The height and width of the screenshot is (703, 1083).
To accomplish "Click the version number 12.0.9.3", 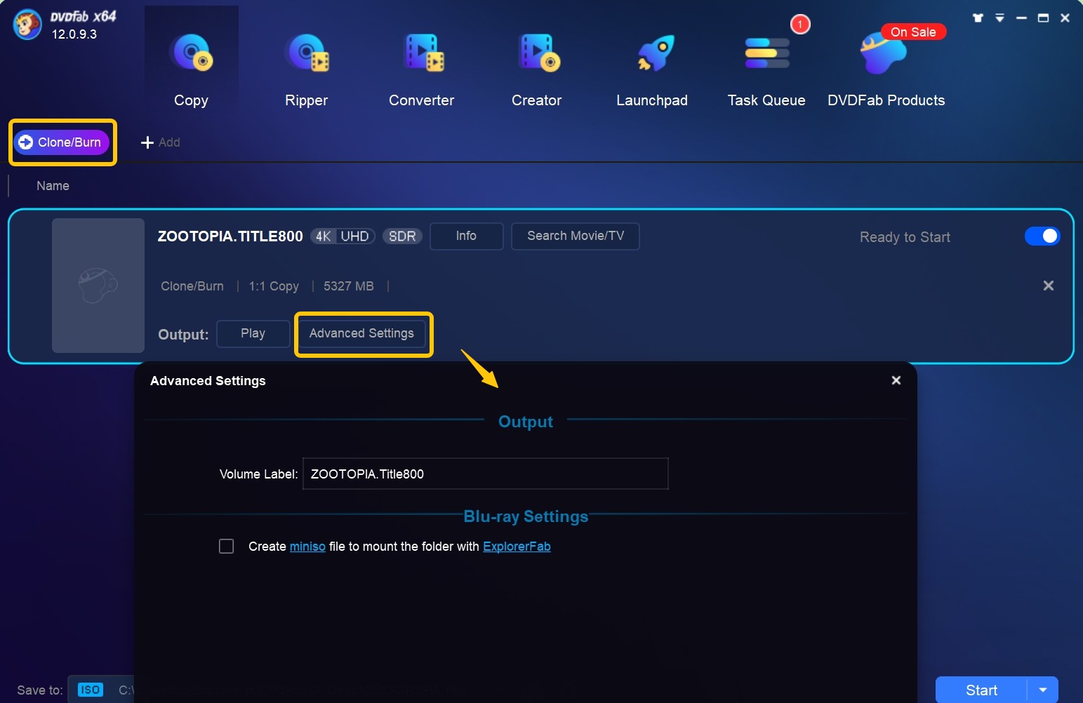I will tap(74, 34).
